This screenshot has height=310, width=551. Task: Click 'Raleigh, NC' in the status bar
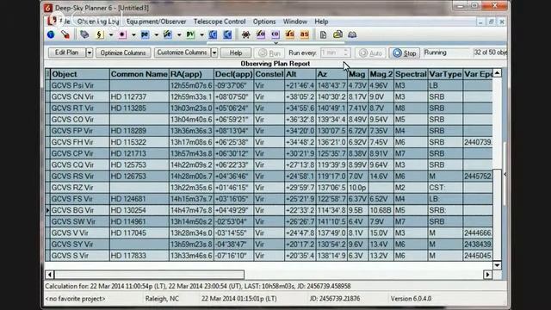[162, 299]
